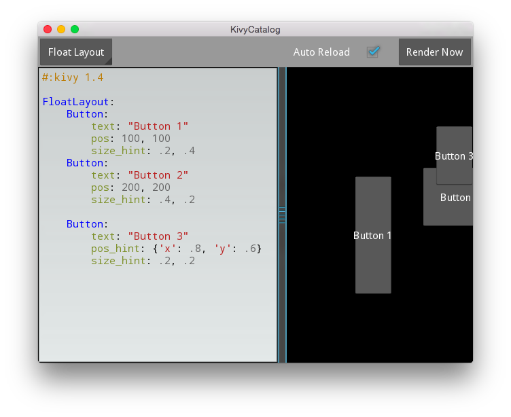The width and height of the screenshot is (511, 417).
Task: Toggle the Auto Reload checkbox
Action: (x=373, y=52)
